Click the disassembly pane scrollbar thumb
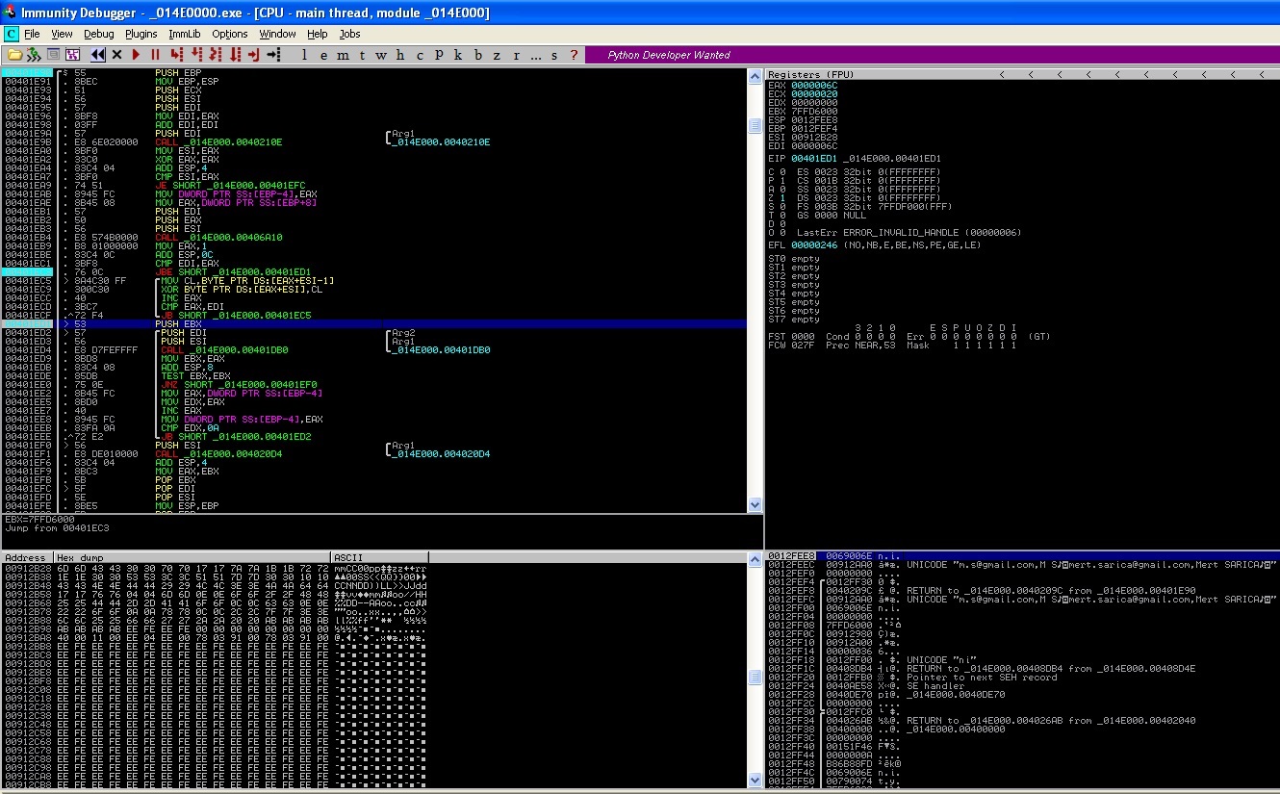 click(x=755, y=126)
